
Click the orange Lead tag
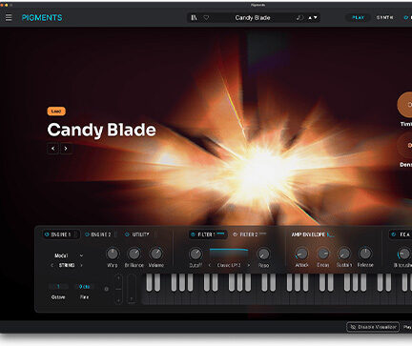[56, 112]
